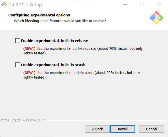The image size is (168, 137).
Task: Click the red (NEW!) tag under rebase
Action: (x=29, y=49)
